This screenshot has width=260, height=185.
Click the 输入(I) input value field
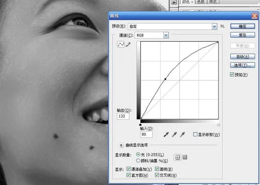[146, 134]
